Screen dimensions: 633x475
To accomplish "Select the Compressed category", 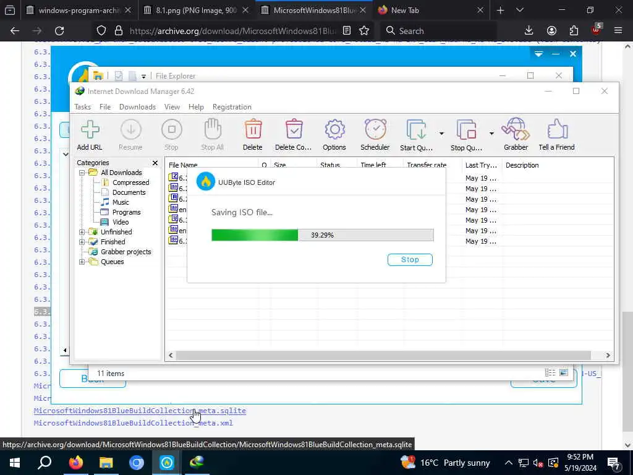I will pyautogui.click(x=131, y=182).
